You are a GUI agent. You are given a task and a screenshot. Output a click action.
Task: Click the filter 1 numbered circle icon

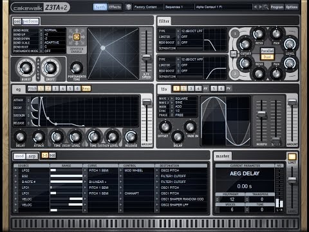click(x=235, y=34)
